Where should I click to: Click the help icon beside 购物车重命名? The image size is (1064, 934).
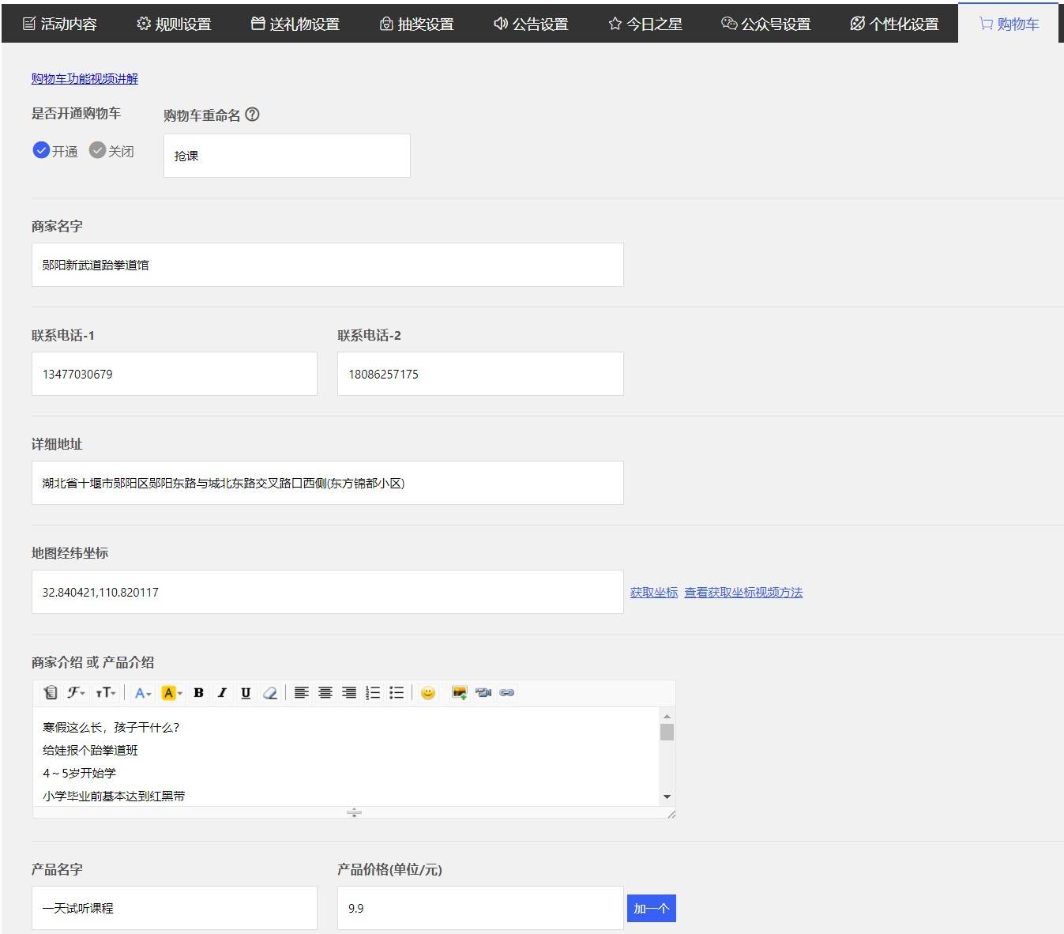(x=252, y=115)
